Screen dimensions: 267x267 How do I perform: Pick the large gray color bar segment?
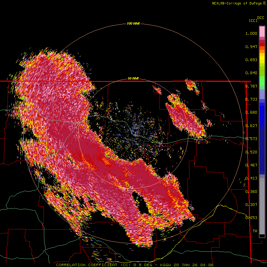tap(262, 206)
